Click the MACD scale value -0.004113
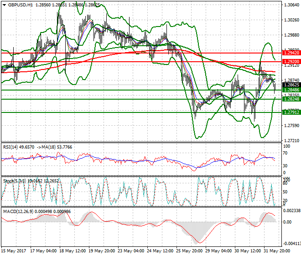The image size is (301, 256). (292, 244)
